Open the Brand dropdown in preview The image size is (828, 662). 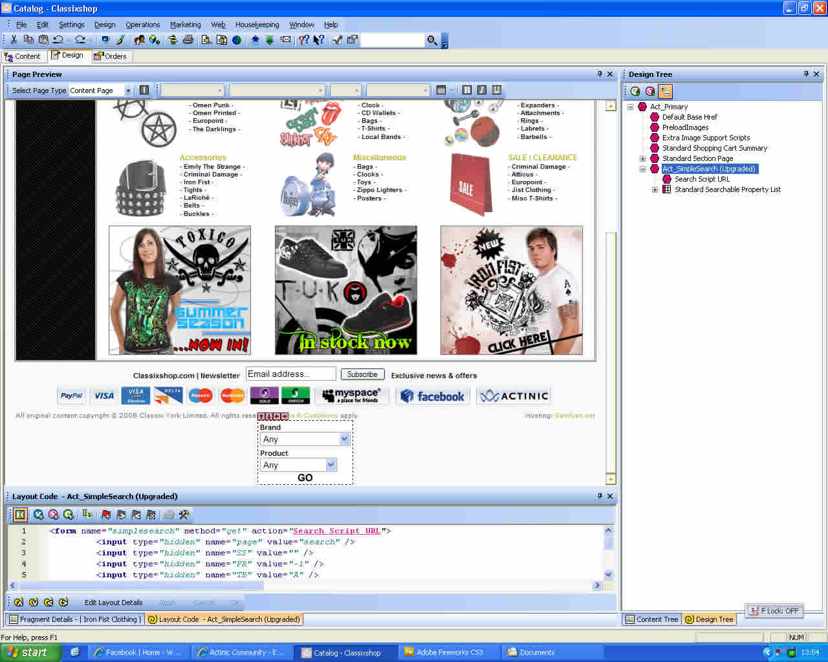point(344,439)
